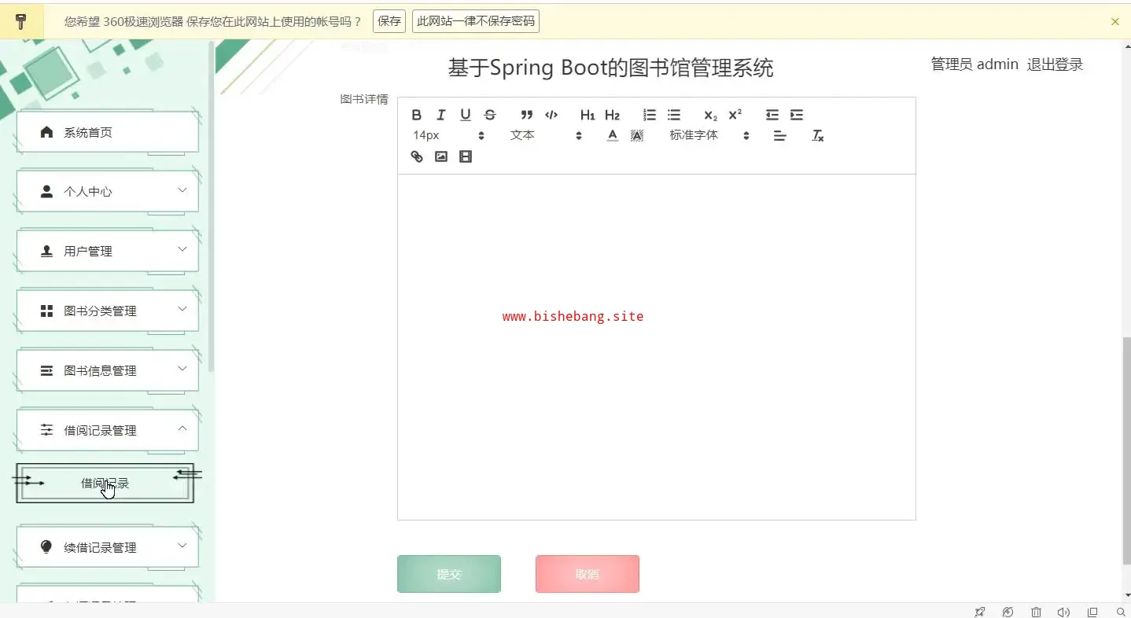Open the text alignment dropdown
Image resolution: width=1131 pixels, height=618 pixels.
[780, 136]
